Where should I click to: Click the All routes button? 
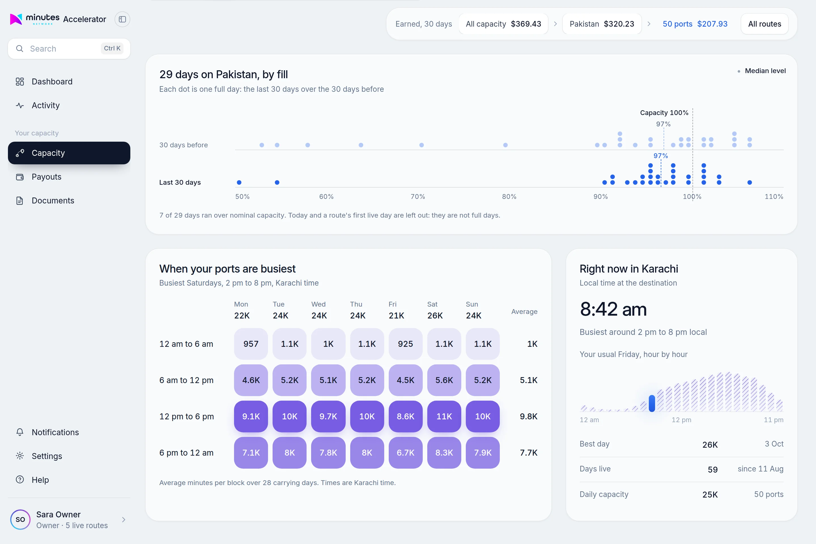(764, 24)
